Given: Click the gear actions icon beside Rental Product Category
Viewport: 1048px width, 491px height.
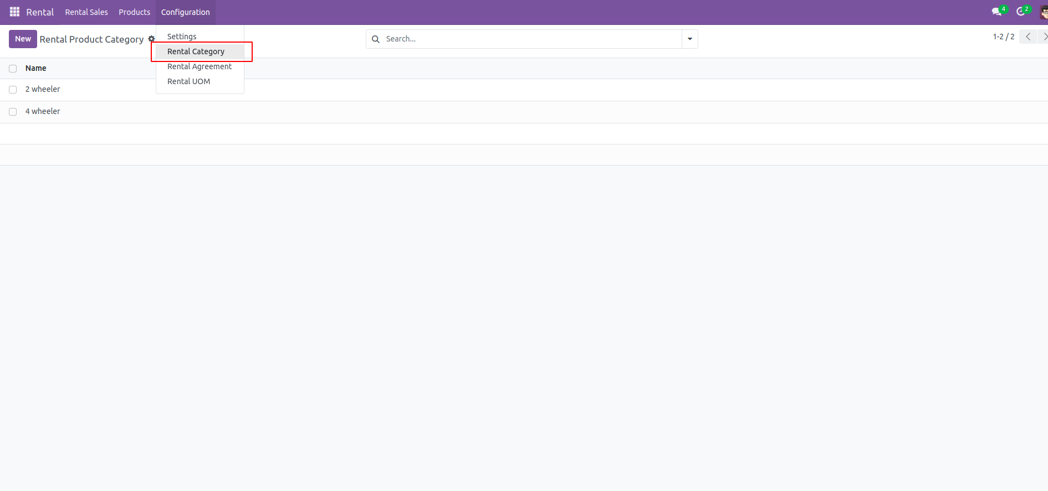Looking at the screenshot, I should pyautogui.click(x=151, y=39).
